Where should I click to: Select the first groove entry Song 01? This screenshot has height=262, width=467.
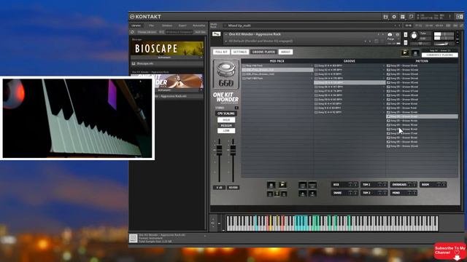coord(350,65)
